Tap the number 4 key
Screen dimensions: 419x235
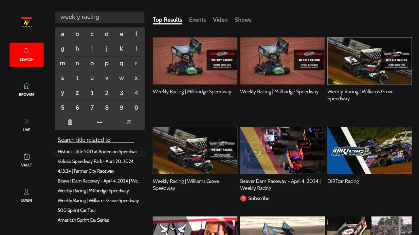136,93
